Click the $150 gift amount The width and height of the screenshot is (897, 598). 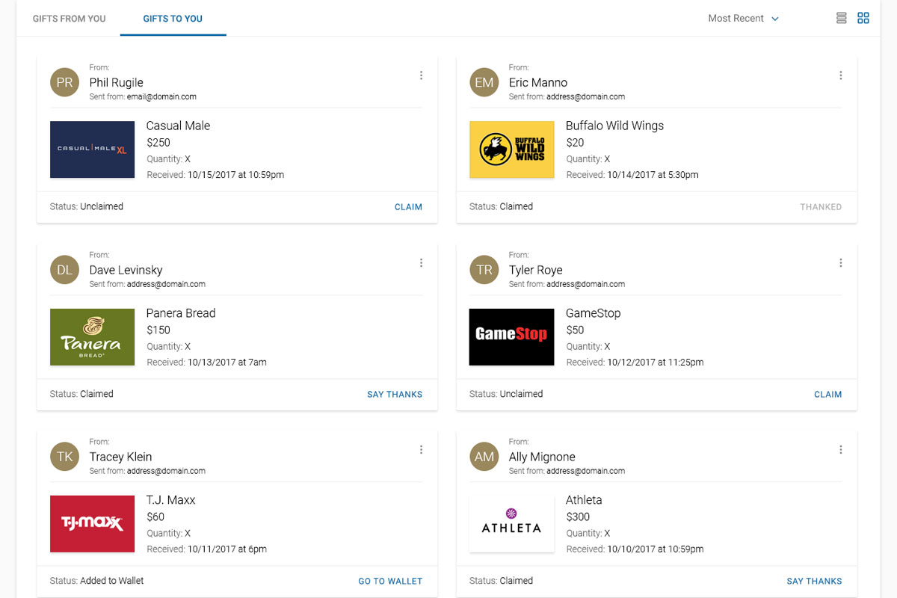tap(158, 330)
